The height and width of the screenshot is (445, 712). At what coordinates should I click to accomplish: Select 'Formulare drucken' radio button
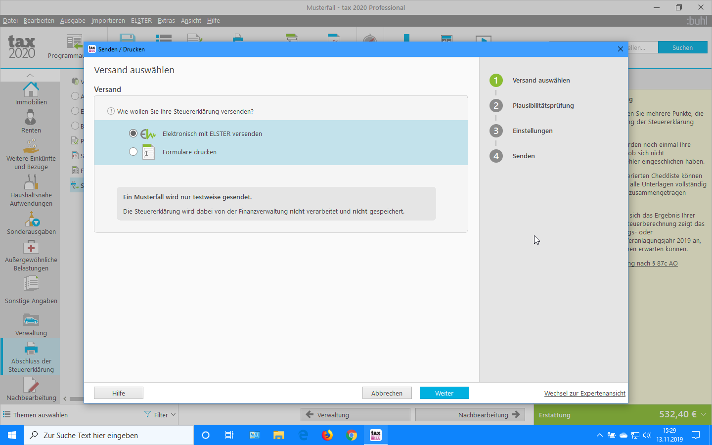(133, 152)
